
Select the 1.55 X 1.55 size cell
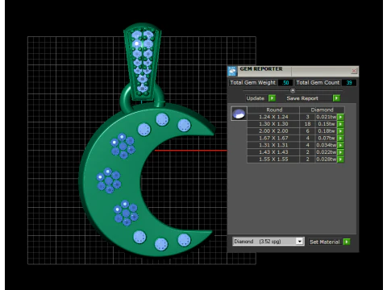(x=273, y=159)
